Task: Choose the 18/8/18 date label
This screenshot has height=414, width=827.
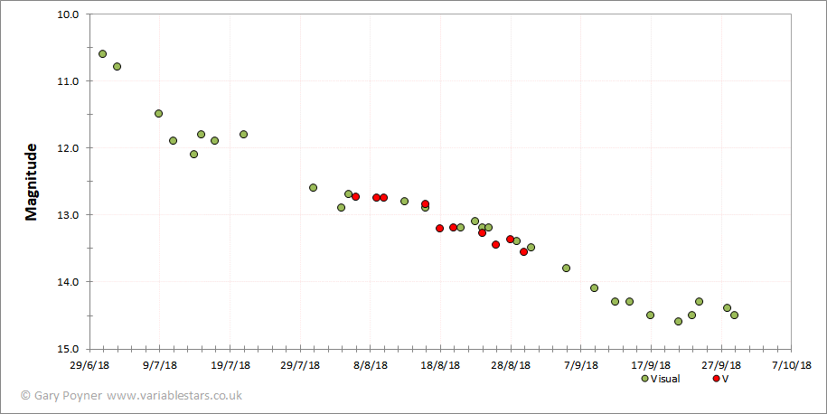Action: (440, 365)
